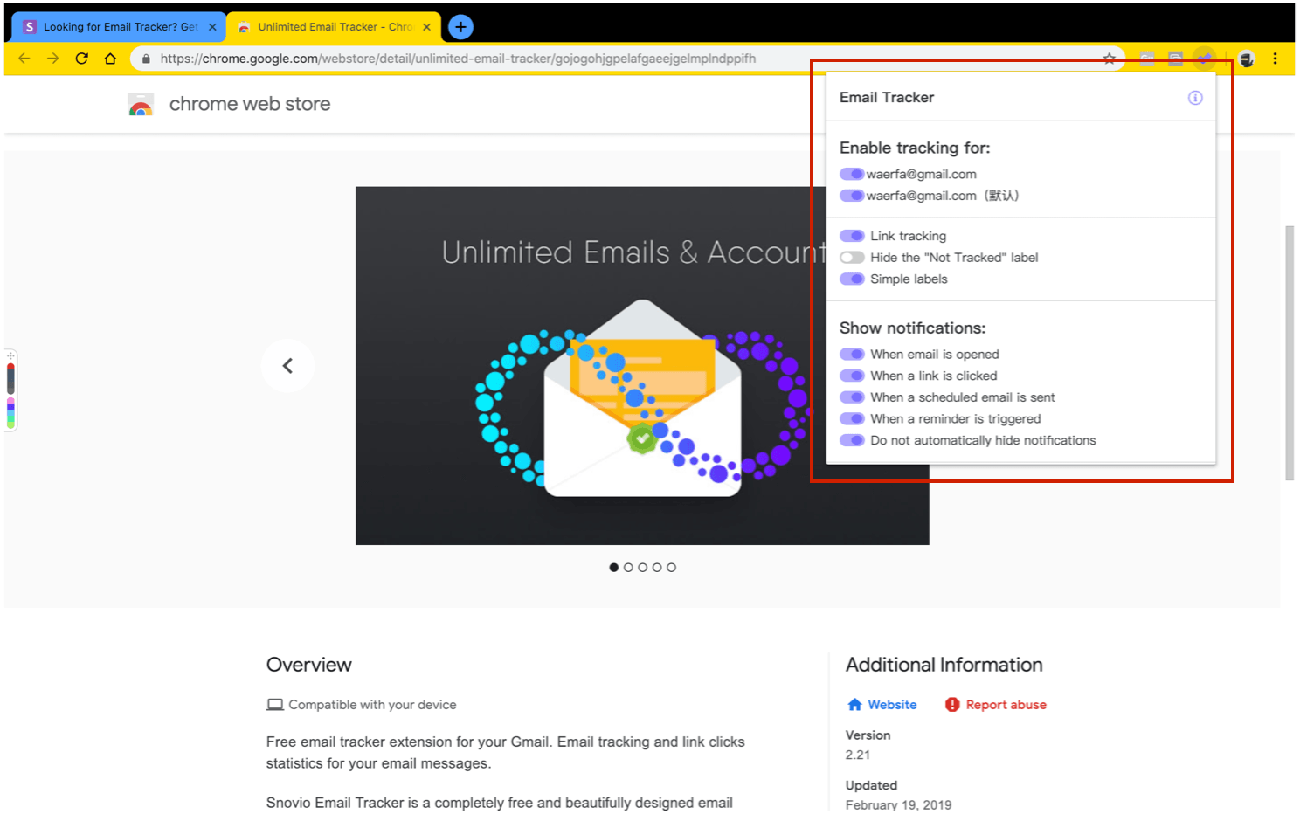
Task: Click the browser back arrow
Action: coord(24,59)
